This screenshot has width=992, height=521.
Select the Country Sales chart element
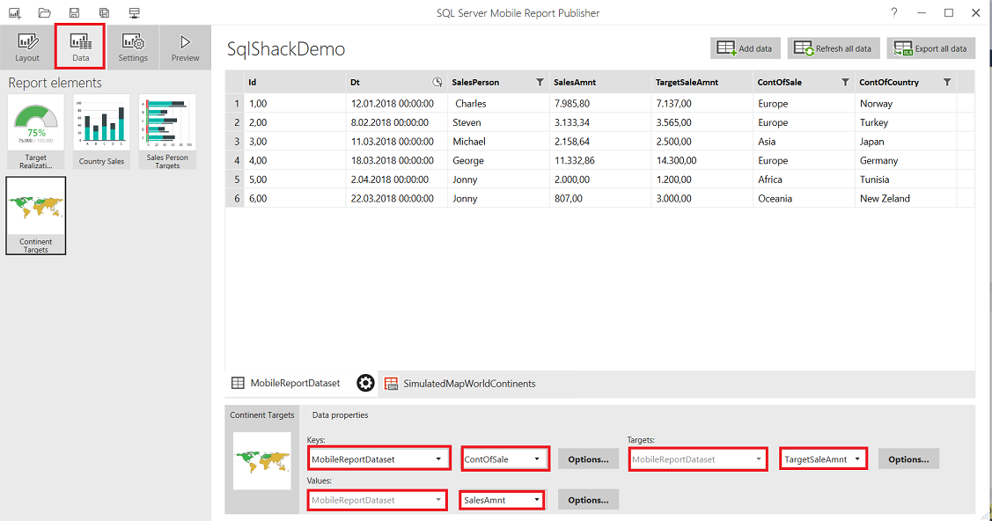click(x=101, y=131)
